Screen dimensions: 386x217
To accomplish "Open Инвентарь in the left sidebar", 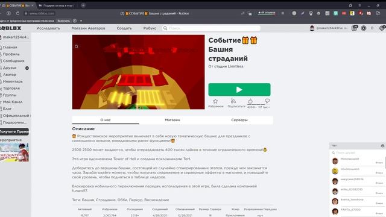I will pyautogui.click(x=13, y=81).
